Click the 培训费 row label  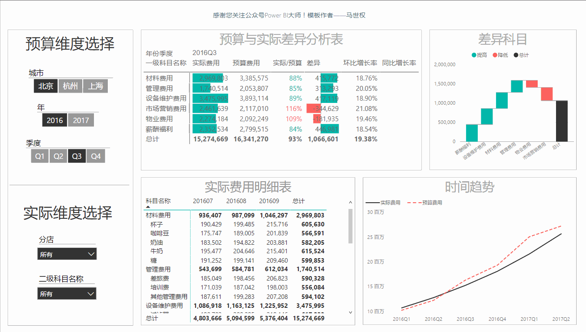160,287
